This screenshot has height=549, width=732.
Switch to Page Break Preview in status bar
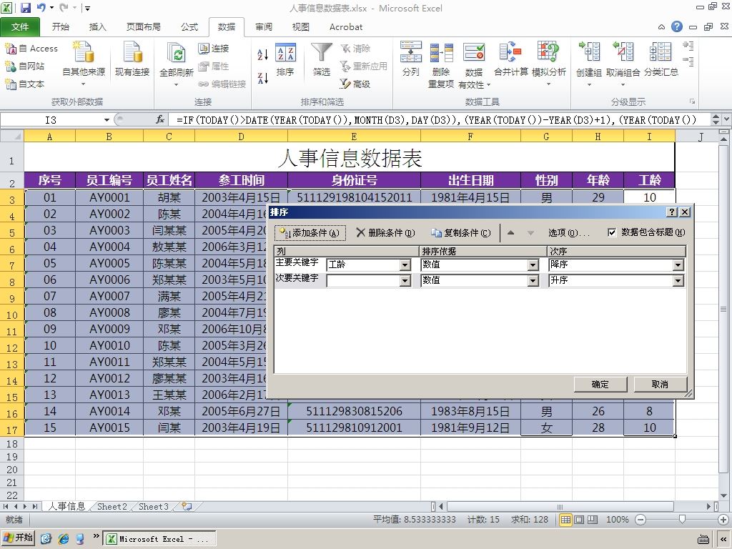(593, 520)
